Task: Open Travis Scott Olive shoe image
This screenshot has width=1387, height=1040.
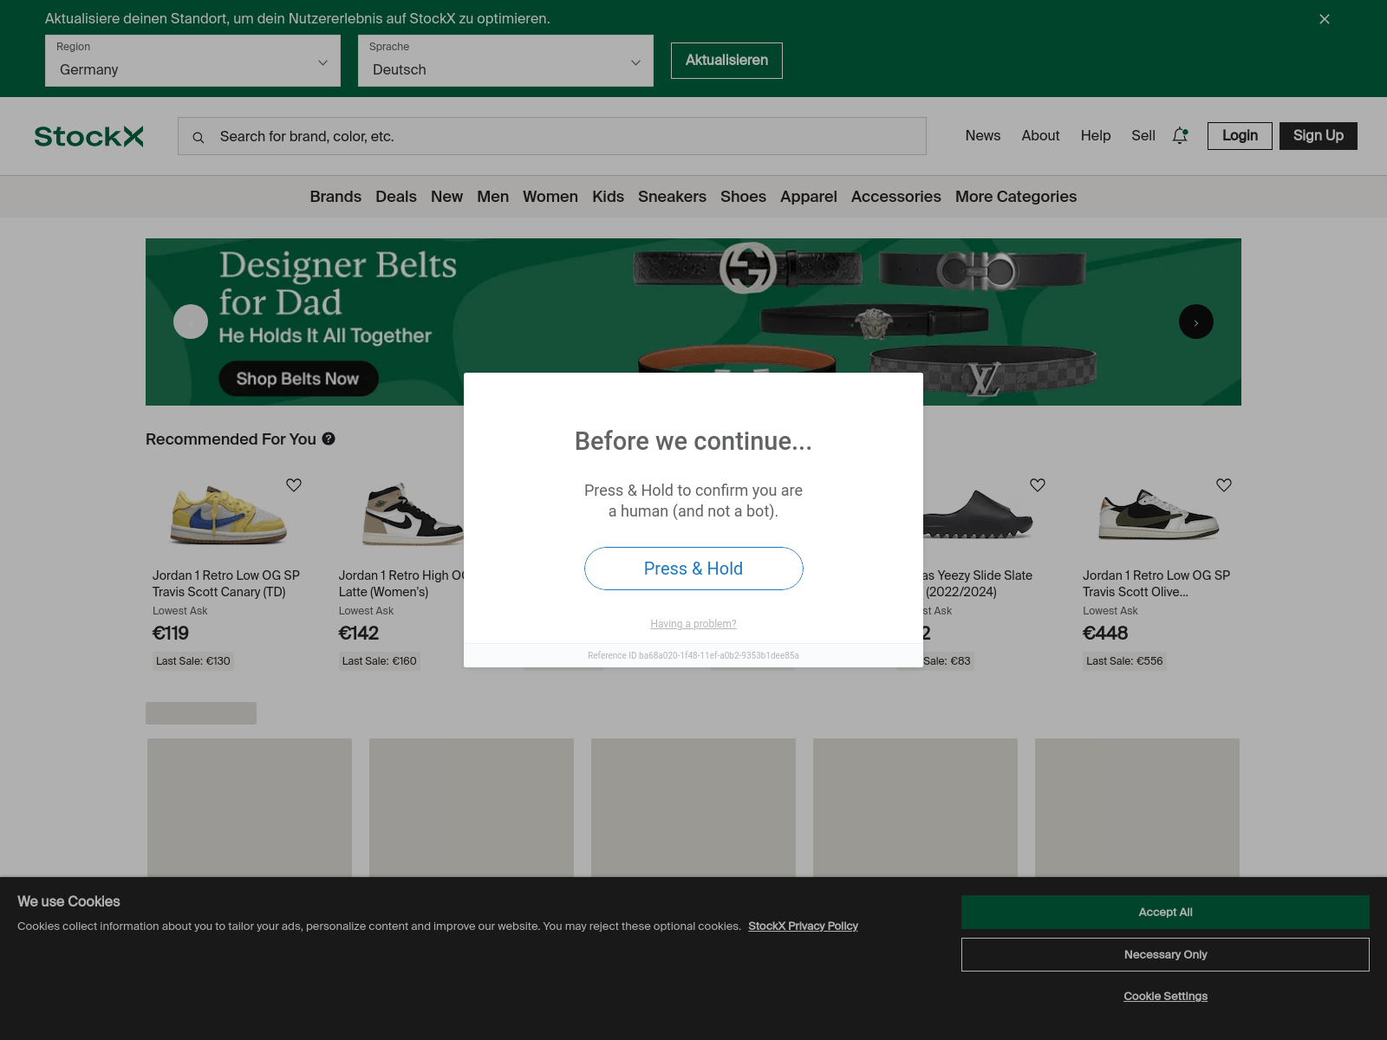Action: pos(1158,515)
